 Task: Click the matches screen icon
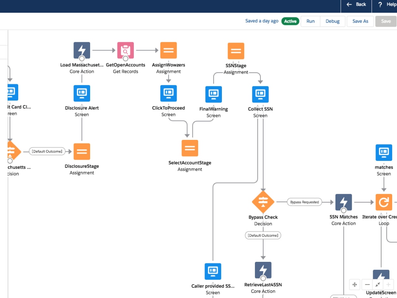coord(384,152)
